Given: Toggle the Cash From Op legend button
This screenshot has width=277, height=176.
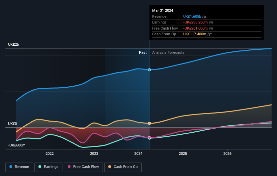Looking at the screenshot, I should (x=123, y=167).
